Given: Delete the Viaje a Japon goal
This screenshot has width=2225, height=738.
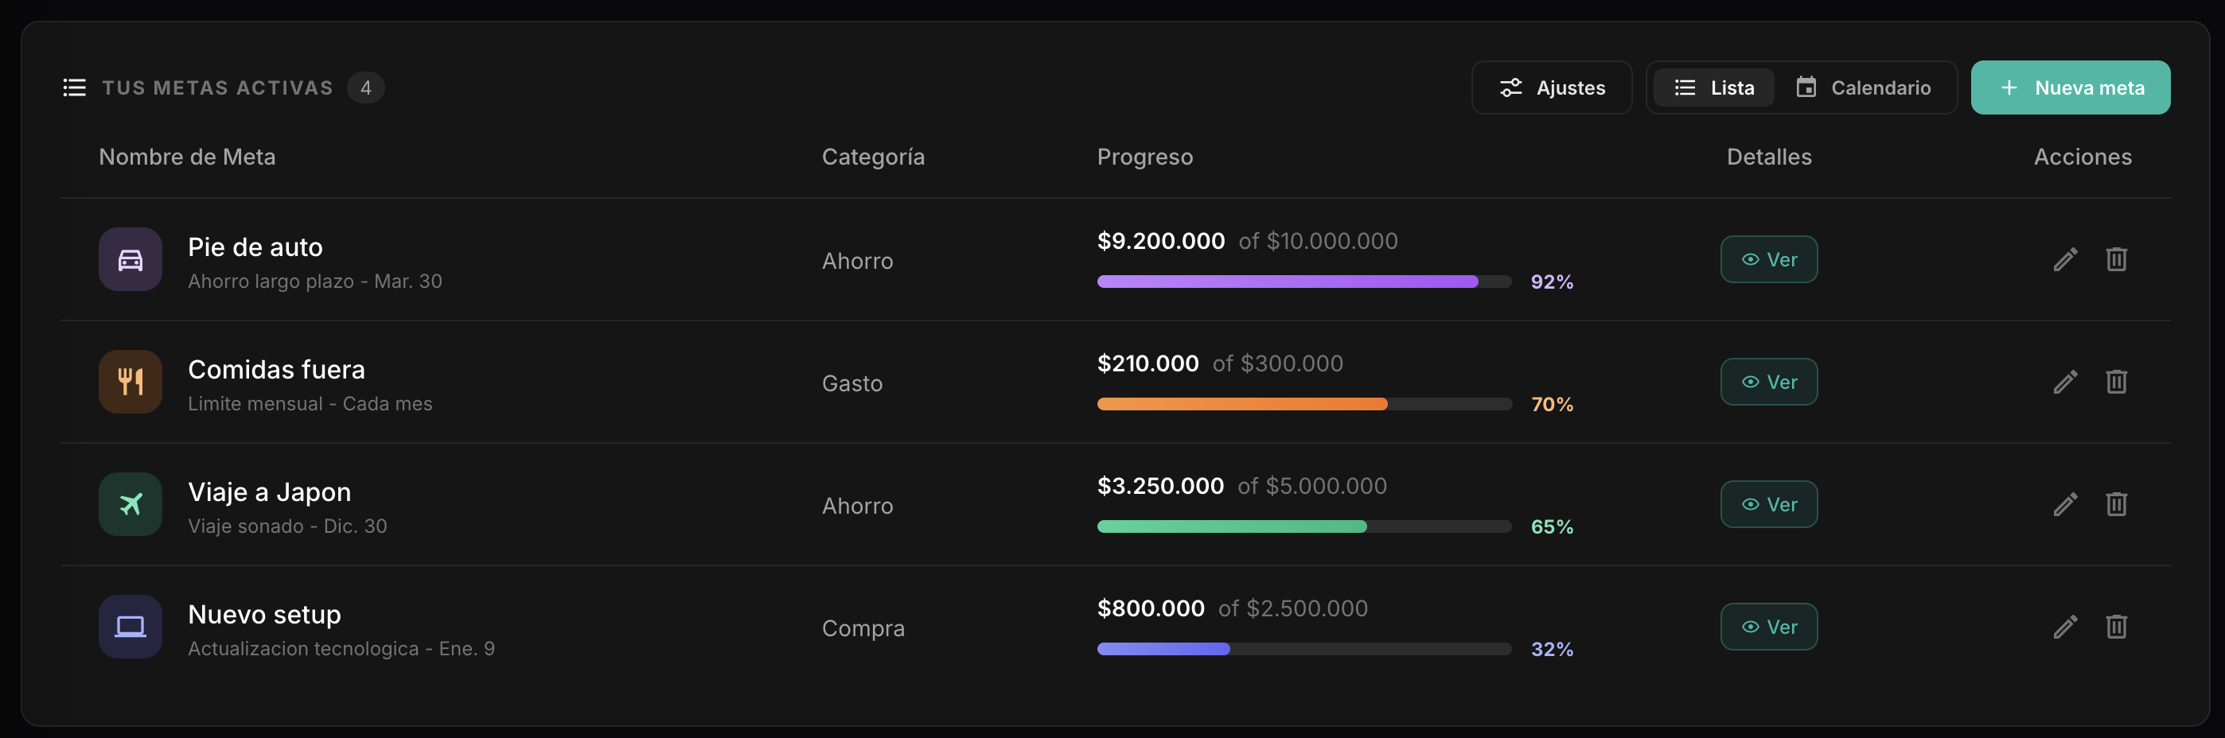Looking at the screenshot, I should coord(2117,504).
